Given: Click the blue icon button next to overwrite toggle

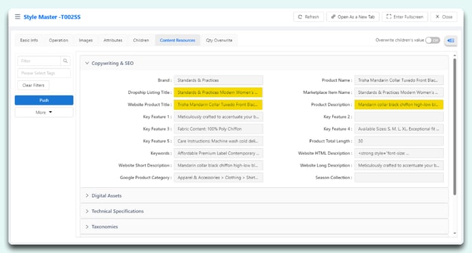Looking at the screenshot, I should click(x=451, y=40).
